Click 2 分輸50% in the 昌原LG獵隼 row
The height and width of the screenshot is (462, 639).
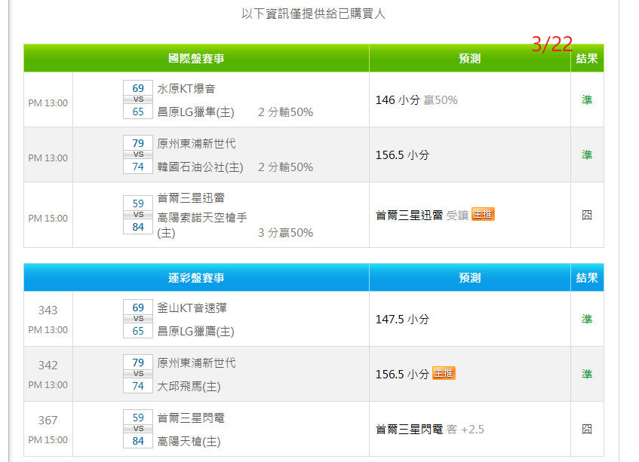(285, 112)
